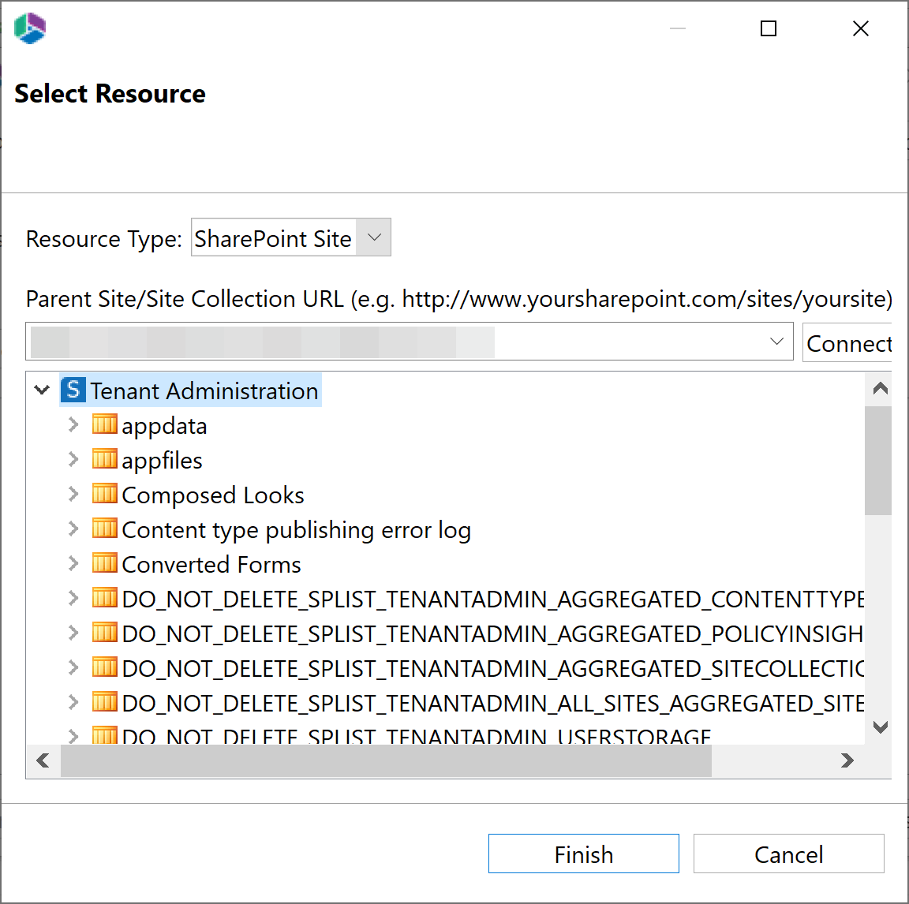Click the AGGREGATED_CONTENTTYPES list icon
Image resolution: width=909 pixels, height=904 pixels.
(x=105, y=598)
